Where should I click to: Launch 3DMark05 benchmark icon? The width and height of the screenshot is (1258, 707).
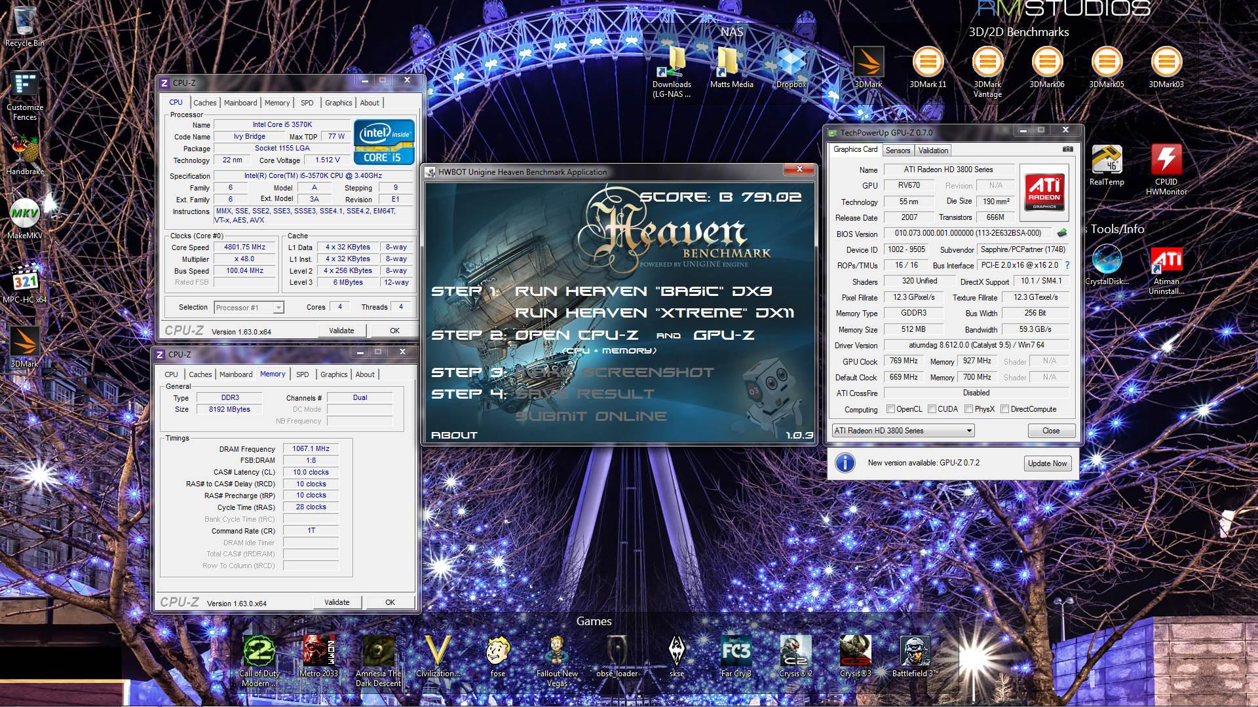(1107, 67)
